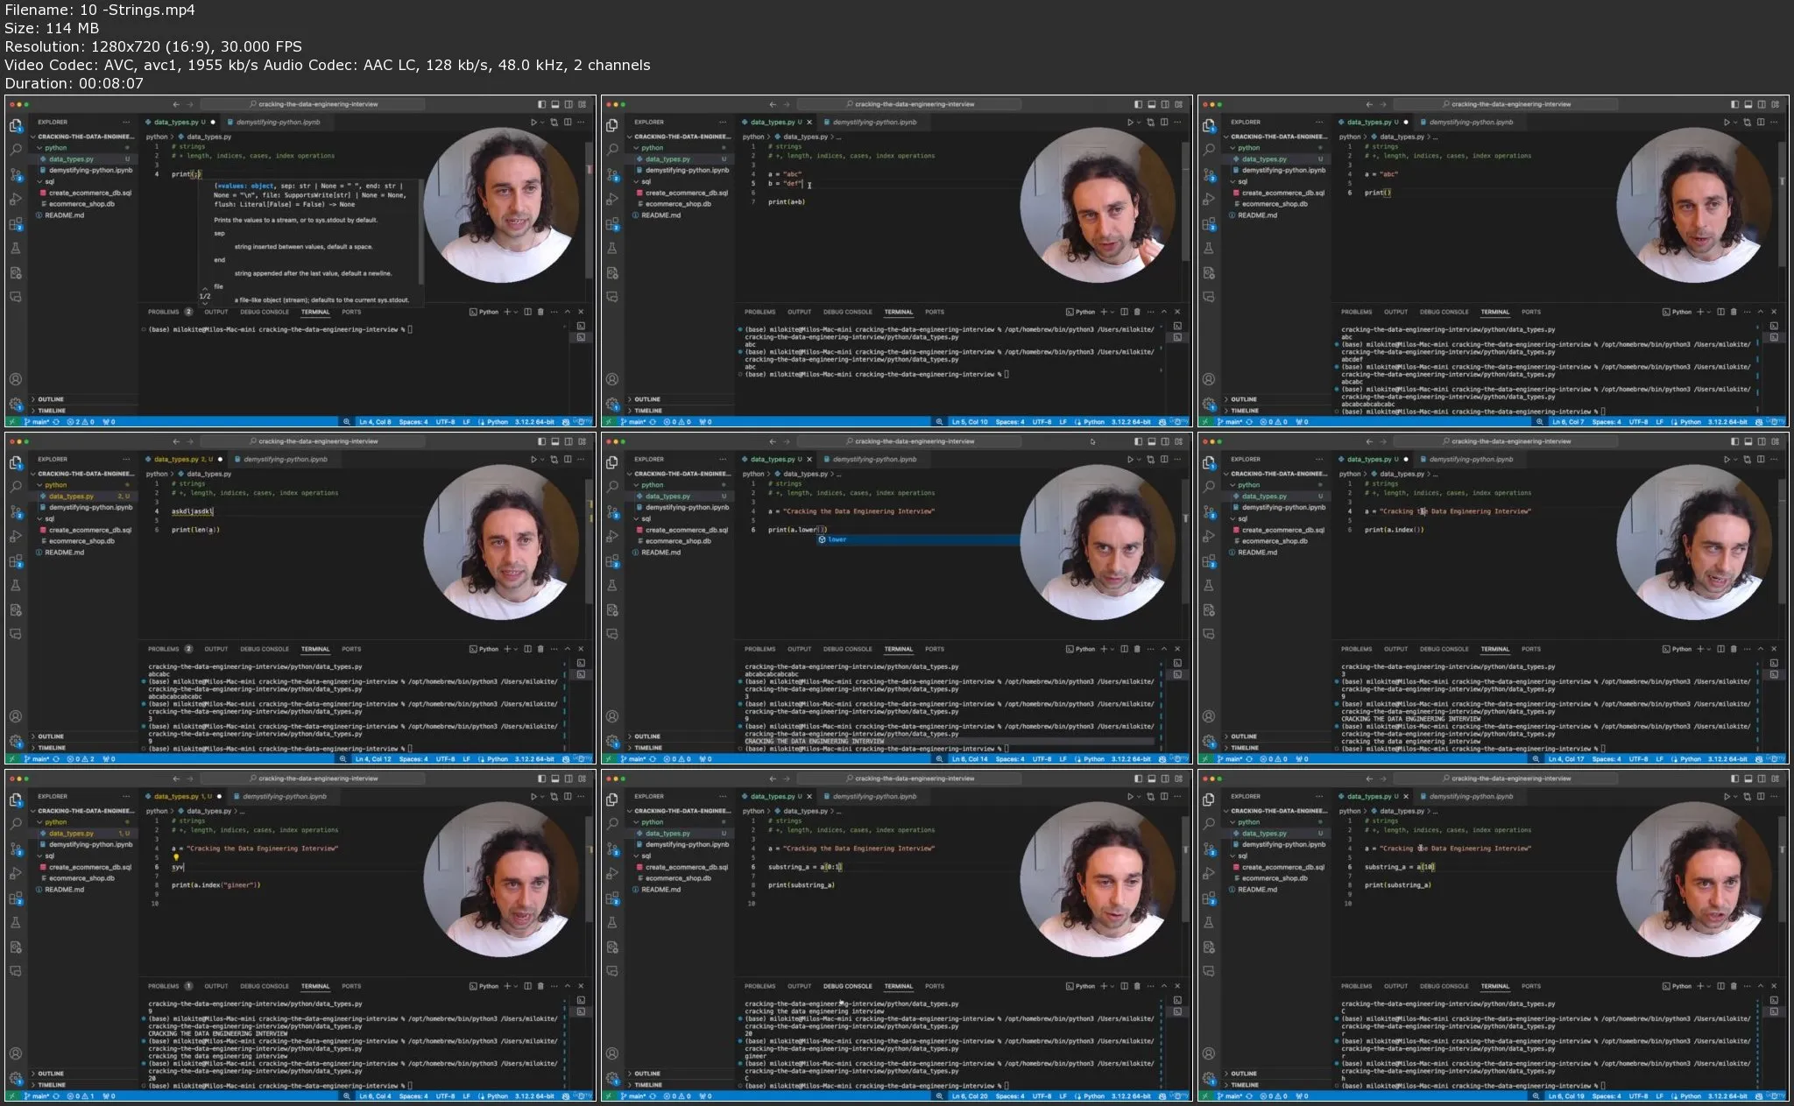This screenshot has height=1106, width=1794.
Task: Click code-action lightbulb icon in bottom-left thumbnail
Action: [175, 857]
